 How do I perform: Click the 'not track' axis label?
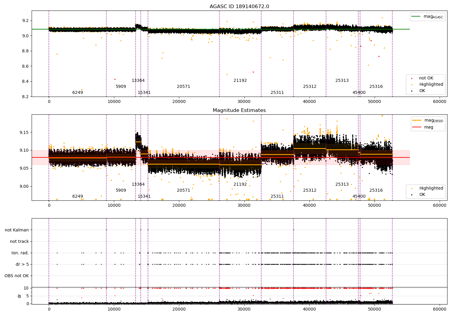pos(19,241)
